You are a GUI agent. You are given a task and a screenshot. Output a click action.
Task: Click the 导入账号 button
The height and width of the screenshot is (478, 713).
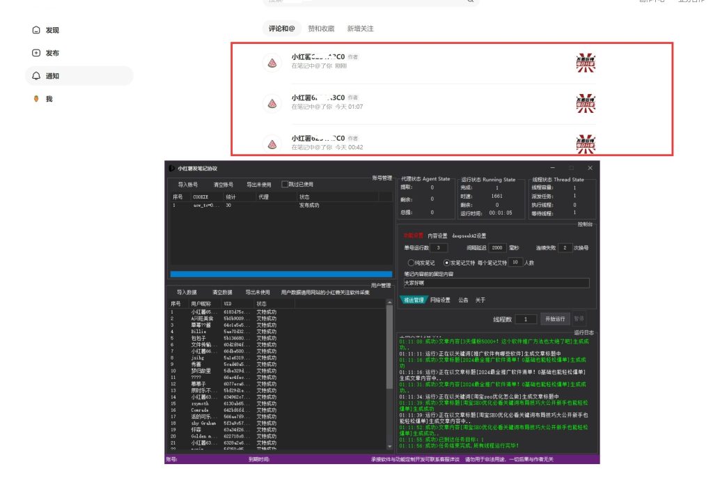pos(187,185)
